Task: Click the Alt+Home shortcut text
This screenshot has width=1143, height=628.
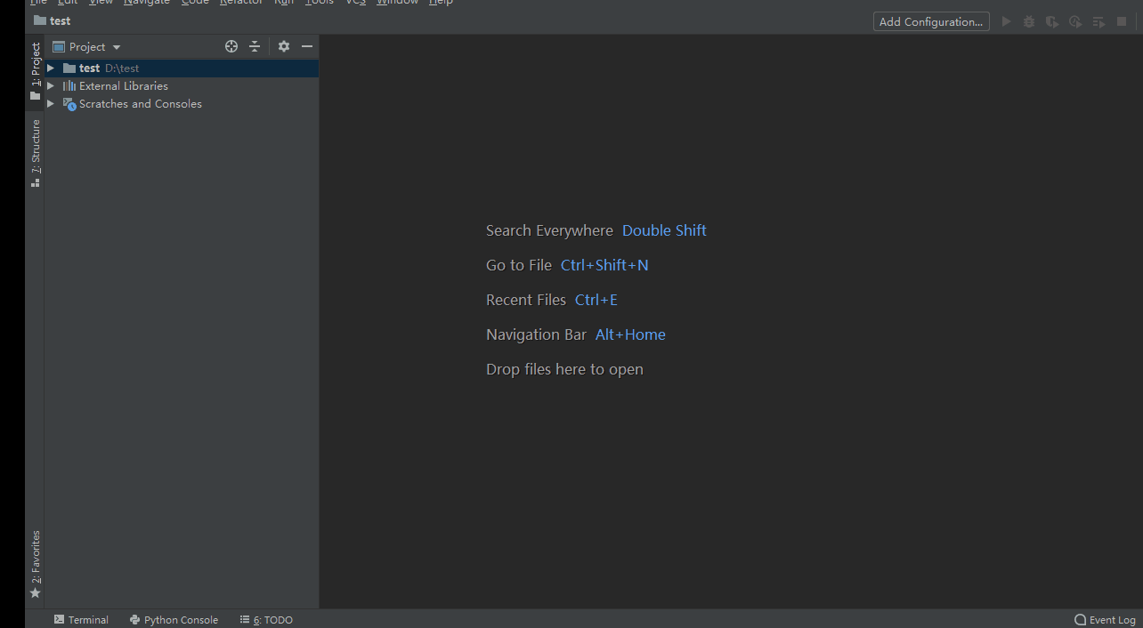Action: [630, 334]
